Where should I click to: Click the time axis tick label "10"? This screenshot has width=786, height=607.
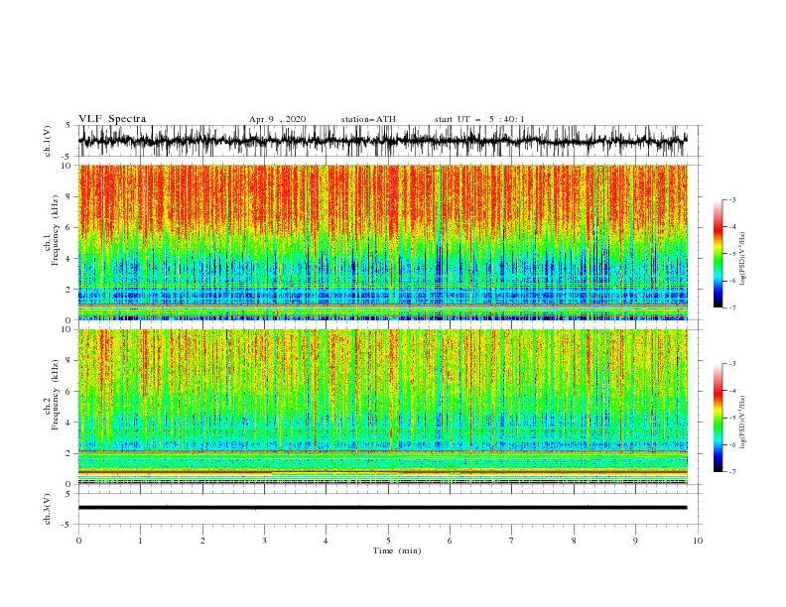[x=698, y=541]
